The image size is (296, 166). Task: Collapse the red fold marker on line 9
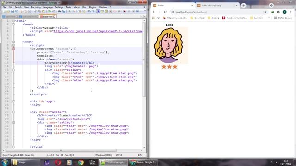[x=13, y=49]
